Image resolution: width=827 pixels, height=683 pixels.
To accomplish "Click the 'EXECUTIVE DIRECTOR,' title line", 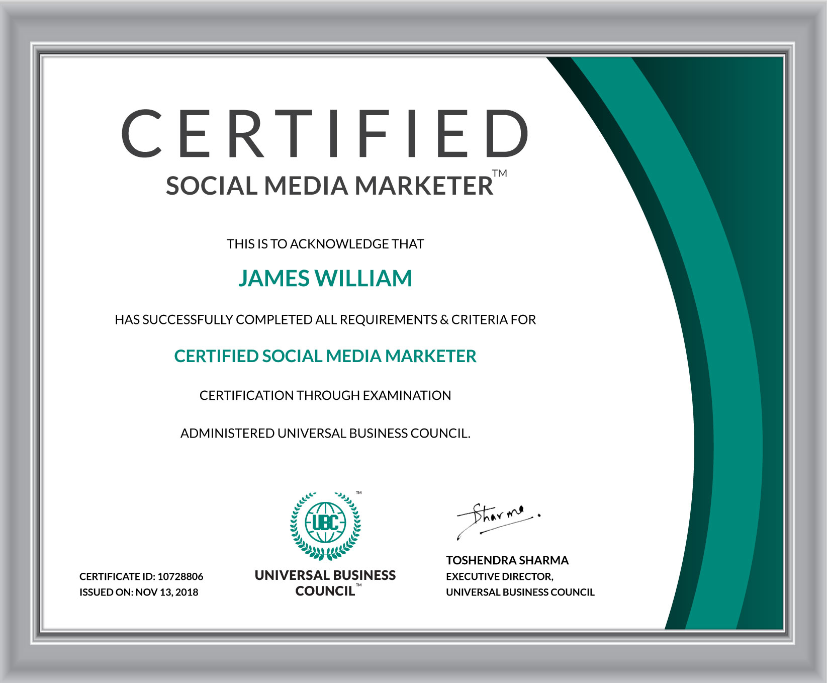I will [x=500, y=576].
